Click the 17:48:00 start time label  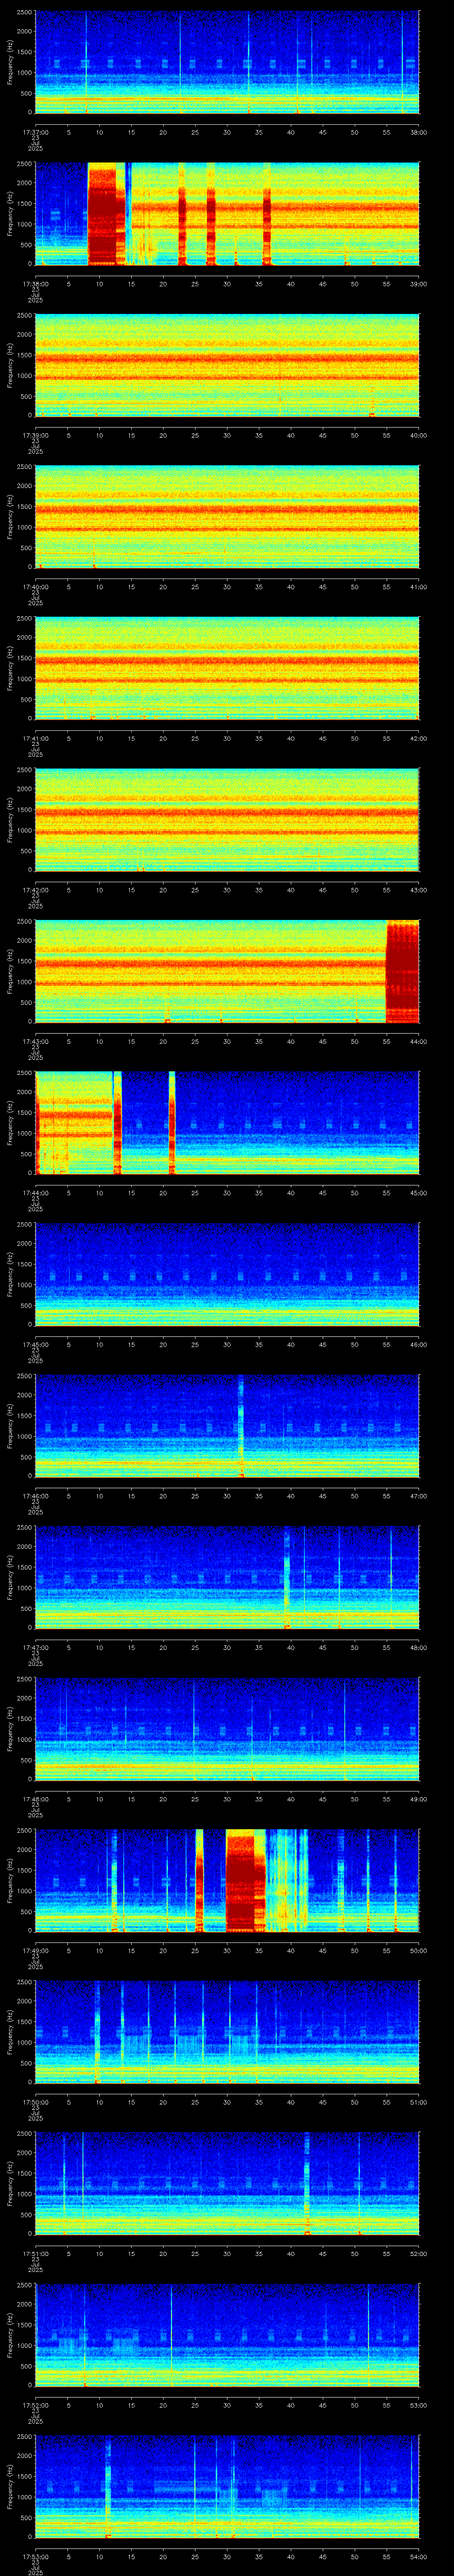(x=35, y=1799)
